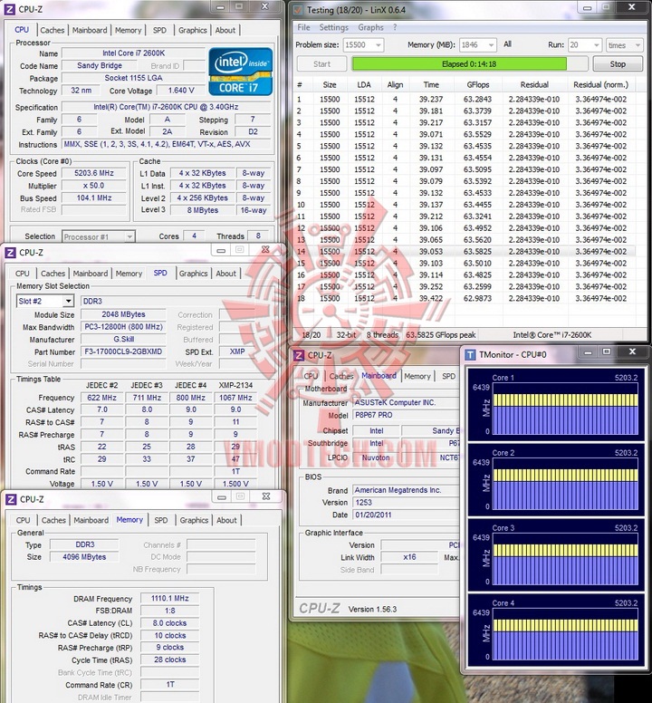Click the Part Number field F3-17000CL9-2GBXMD
652x703 pixels.
click(x=123, y=351)
